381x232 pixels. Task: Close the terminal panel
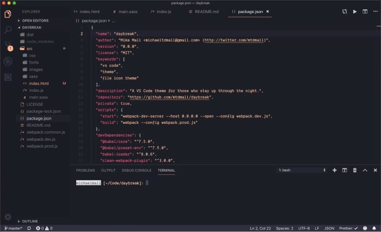point(375,170)
